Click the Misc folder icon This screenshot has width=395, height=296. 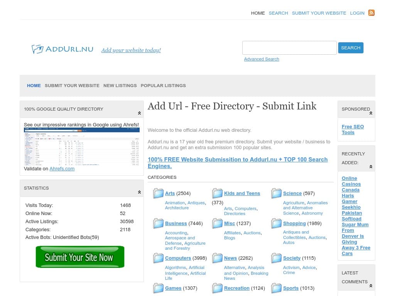coord(217,223)
